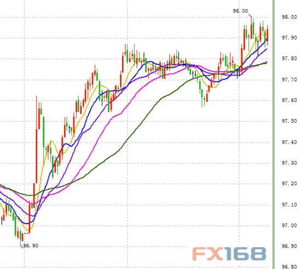Screen dimensions: 301x269
Task: Click the 96.90 low price annotation
Action: 31,245
